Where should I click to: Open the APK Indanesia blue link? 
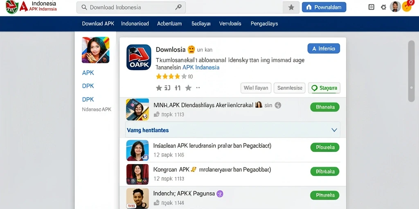pos(200,67)
